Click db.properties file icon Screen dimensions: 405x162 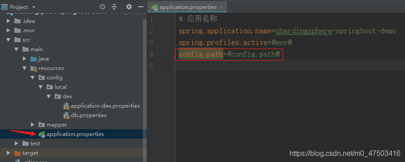point(67,115)
